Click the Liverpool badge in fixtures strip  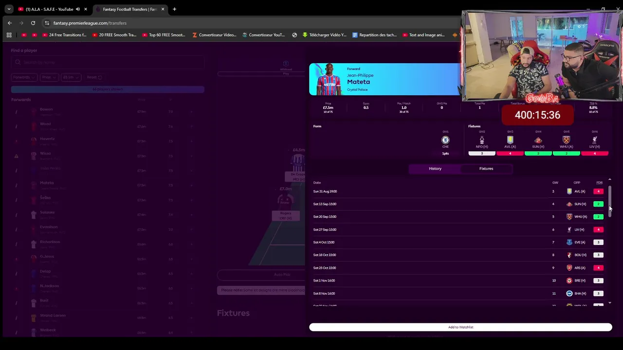pyautogui.click(x=594, y=140)
